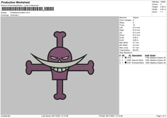Click the 'St.' column header
The height and width of the screenshot is (118, 167).
pos(130,55)
